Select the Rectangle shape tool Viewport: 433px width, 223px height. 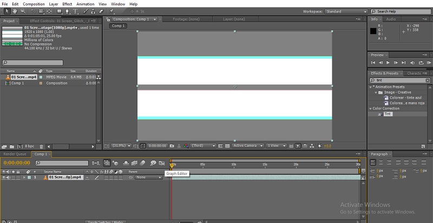(59, 11)
